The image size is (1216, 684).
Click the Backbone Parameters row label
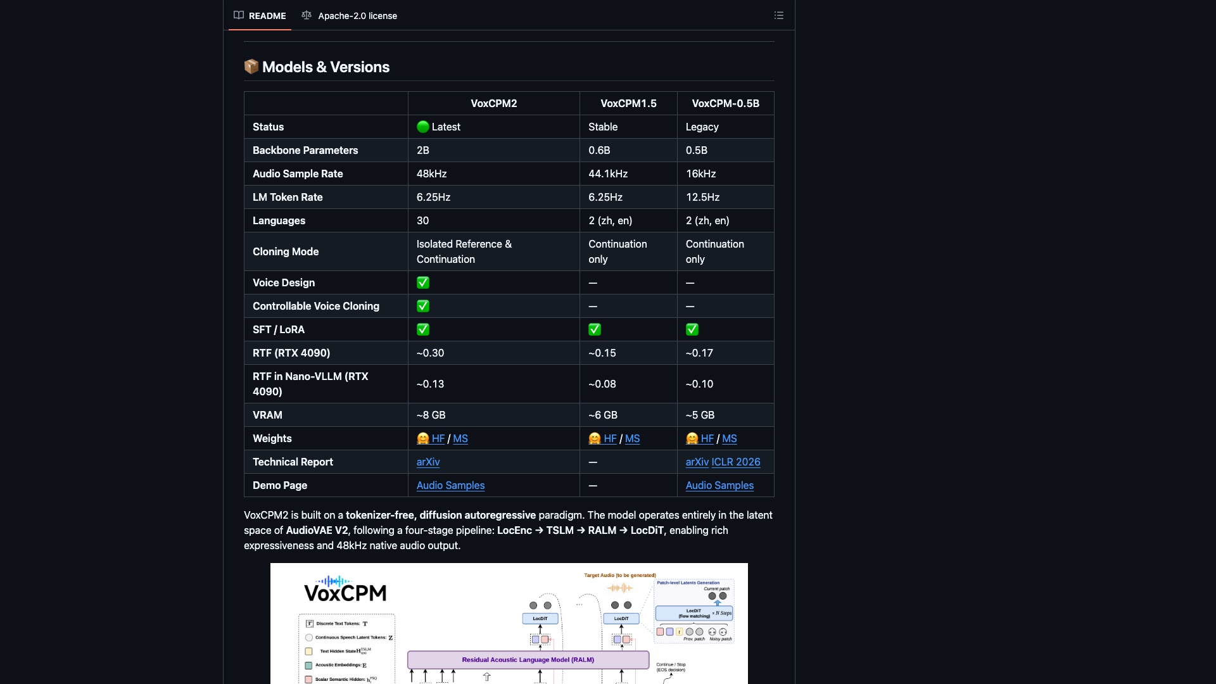(x=305, y=150)
